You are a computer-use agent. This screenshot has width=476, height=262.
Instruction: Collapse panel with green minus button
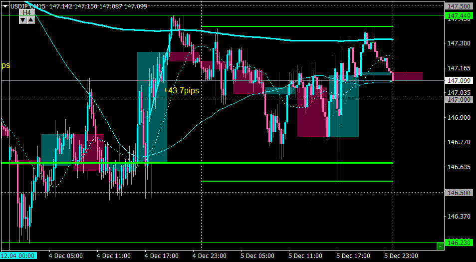tap(440, 247)
